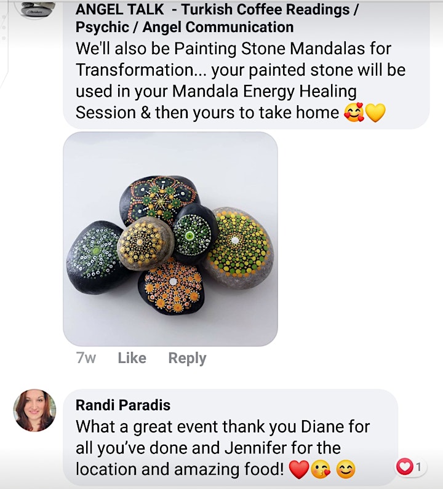443x489 pixels.
Task: Open the Randi Paradis name link
Action: (x=123, y=405)
